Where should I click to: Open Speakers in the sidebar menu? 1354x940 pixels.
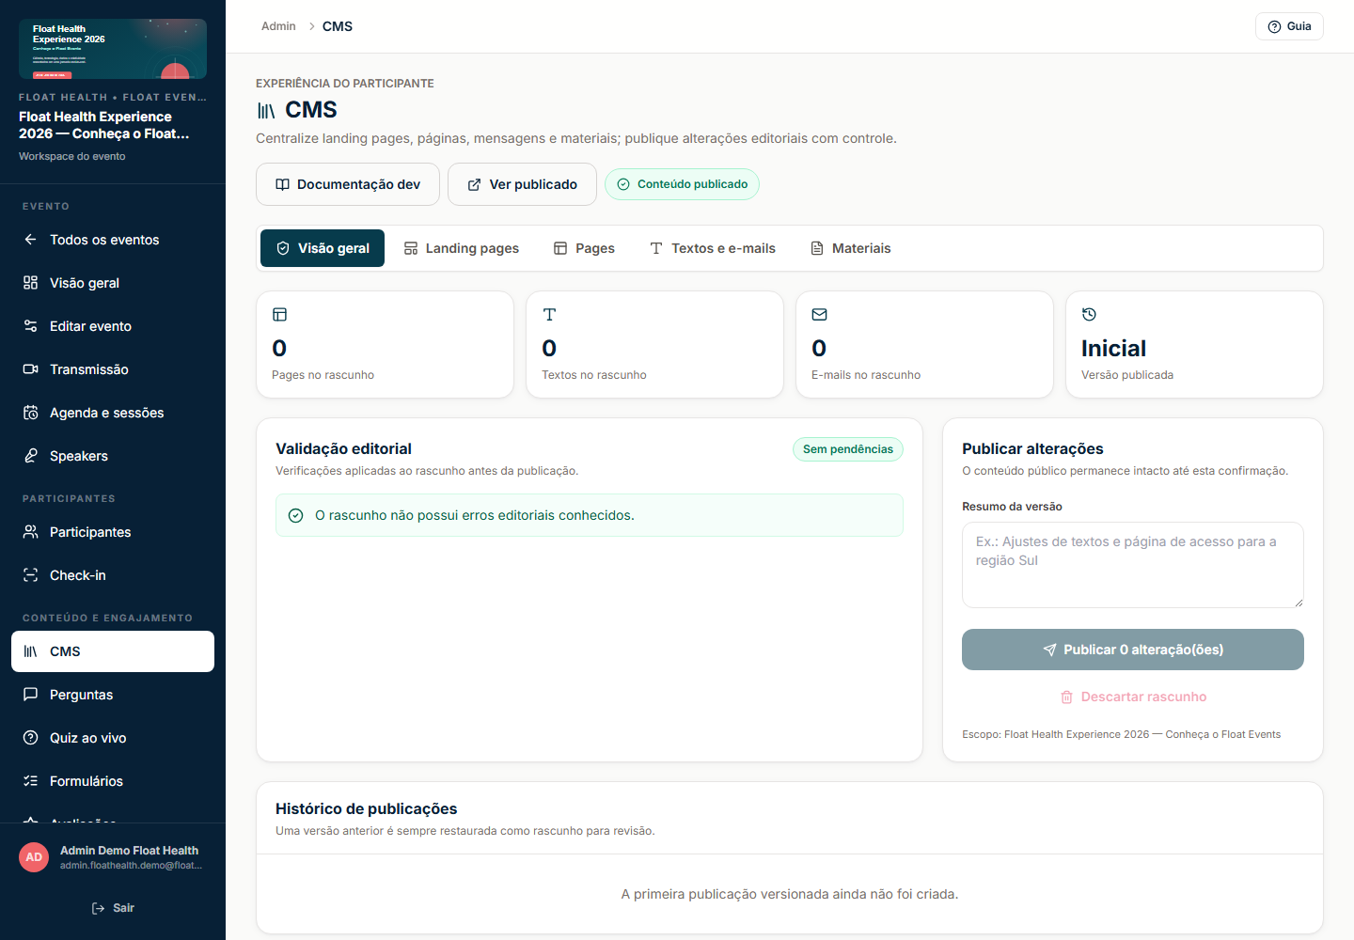point(113,456)
